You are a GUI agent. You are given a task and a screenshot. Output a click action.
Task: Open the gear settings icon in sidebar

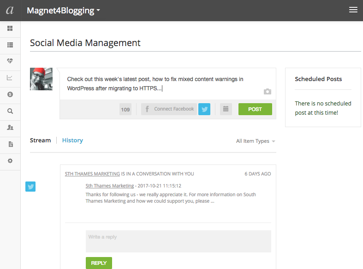(10, 161)
